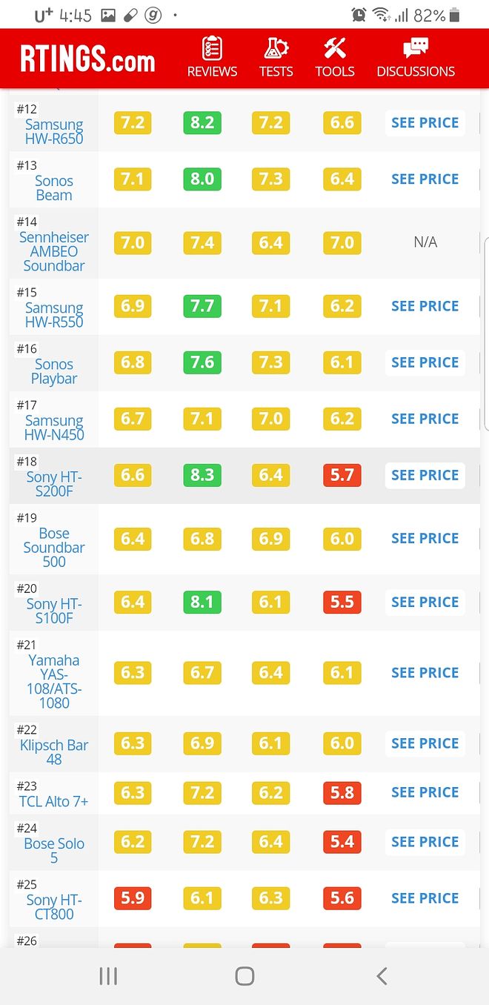Screen dimensions: 489x1005
Task: Go to RTINGS.com home logo
Action: pyautogui.click(x=87, y=59)
